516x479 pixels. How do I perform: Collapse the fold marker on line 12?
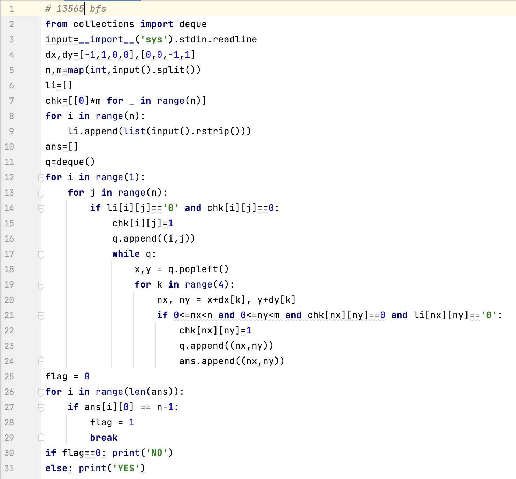(41, 178)
